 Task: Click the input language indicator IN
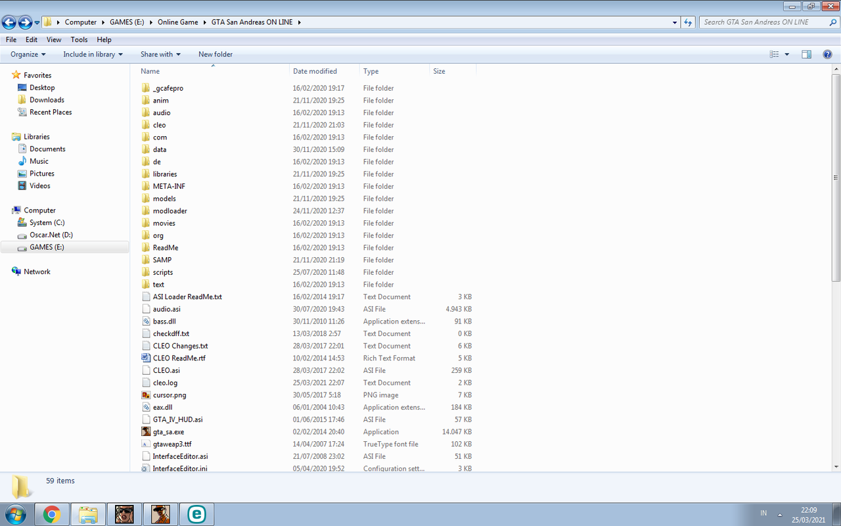coord(763,513)
